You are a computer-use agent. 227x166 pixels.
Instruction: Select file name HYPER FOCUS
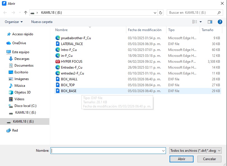point(72,62)
